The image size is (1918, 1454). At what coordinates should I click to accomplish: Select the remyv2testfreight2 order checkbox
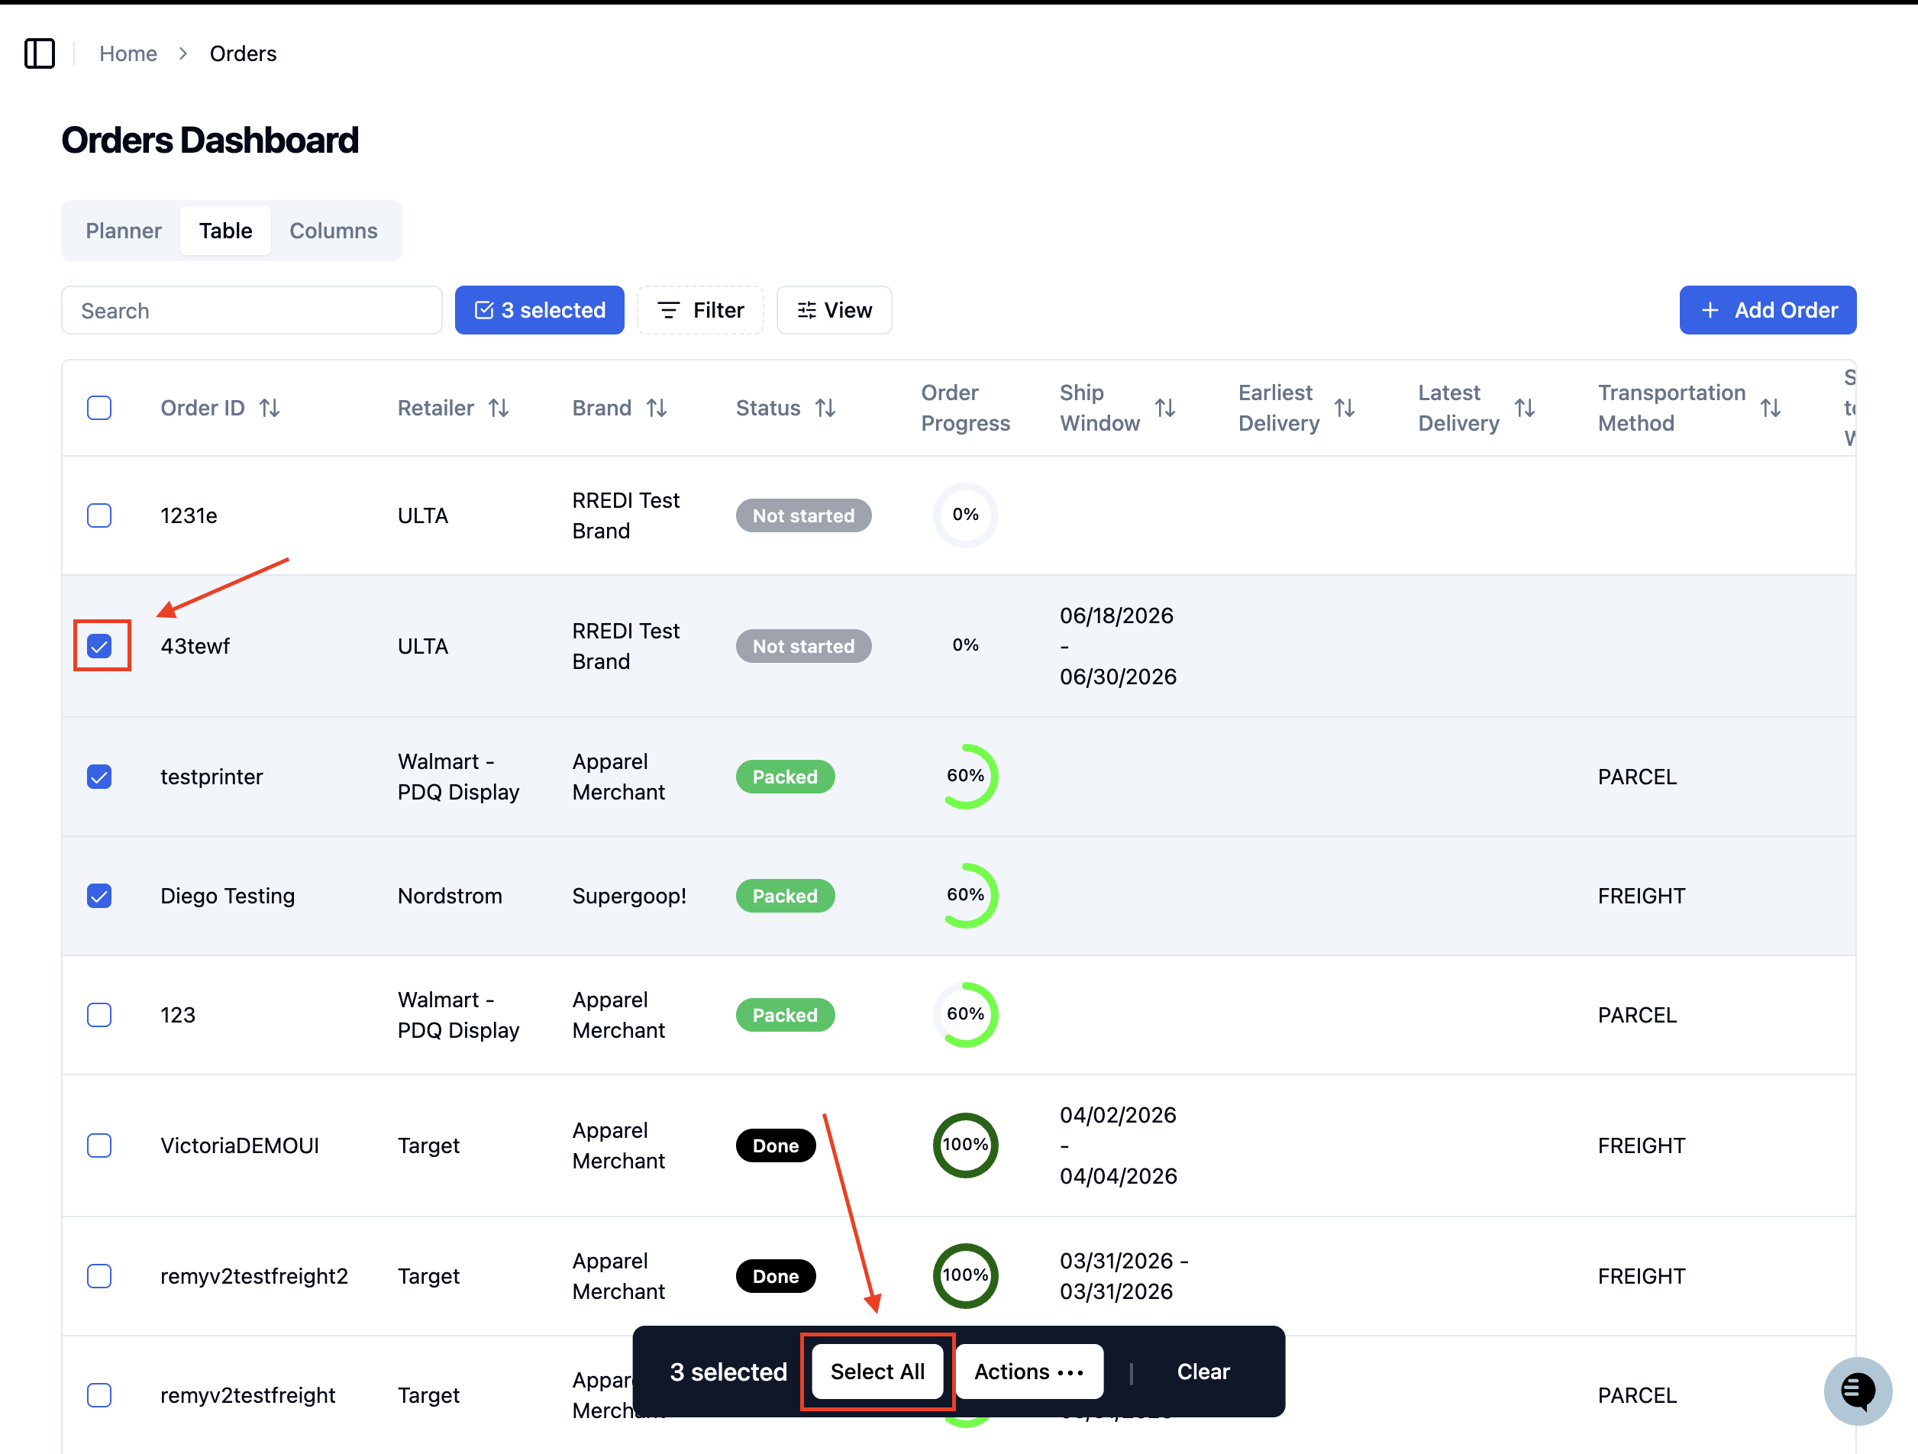pos(100,1275)
